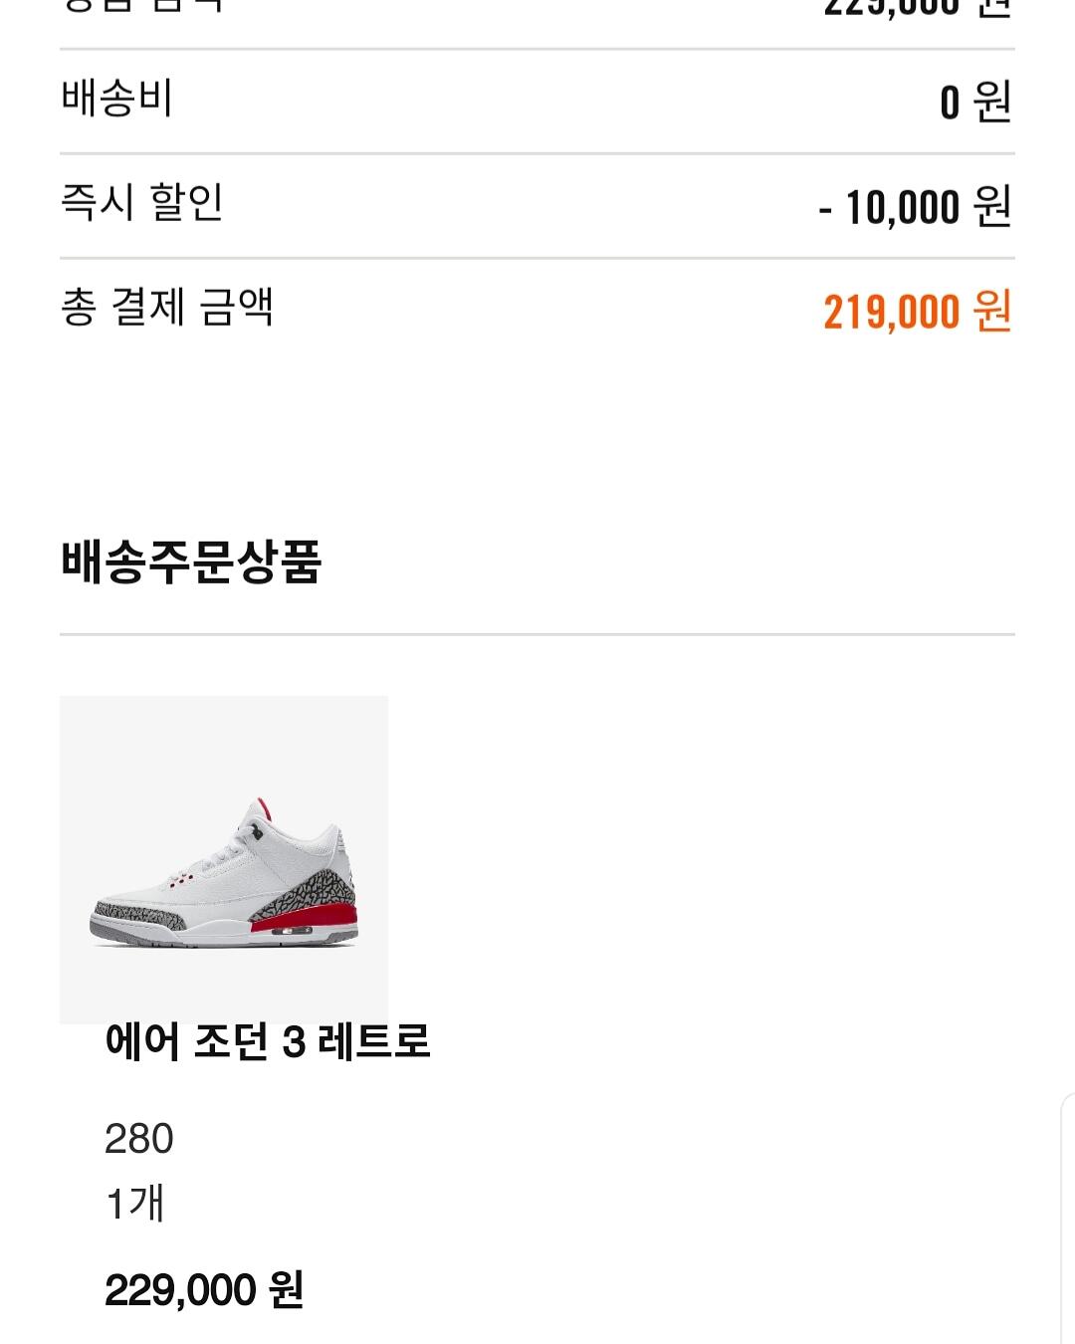Click the white laces on the sneaker
The image size is (1075, 1344).
[x=231, y=851]
